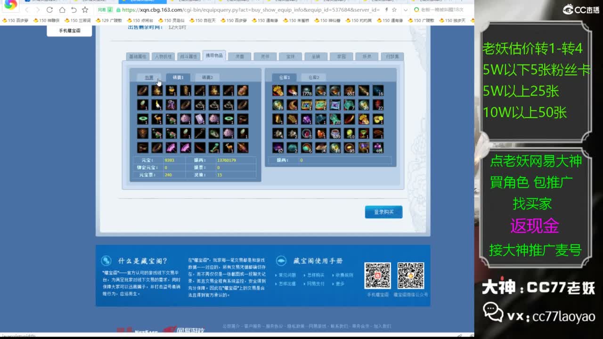Click the purple card item in inventory
The image size is (603, 339).
[x=200, y=119]
